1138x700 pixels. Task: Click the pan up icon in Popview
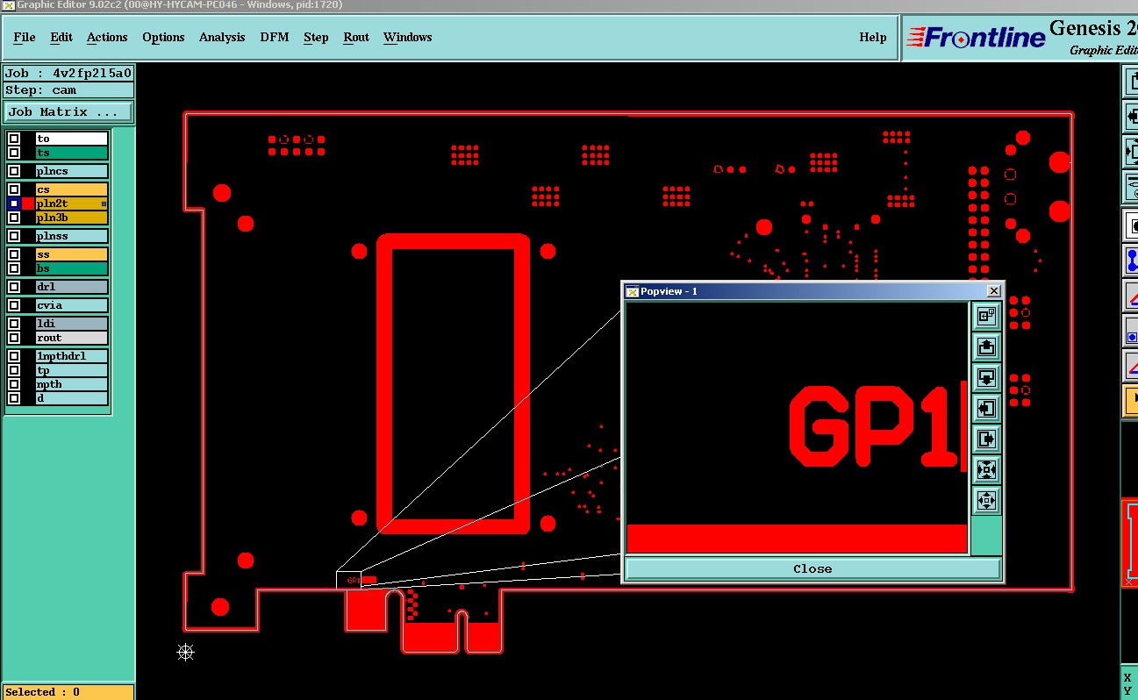pos(986,347)
